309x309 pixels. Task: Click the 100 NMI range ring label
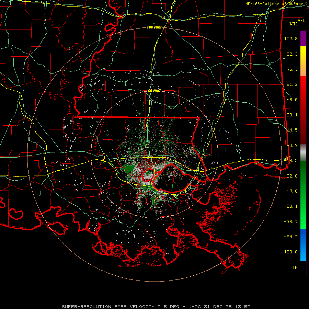click(x=154, y=27)
